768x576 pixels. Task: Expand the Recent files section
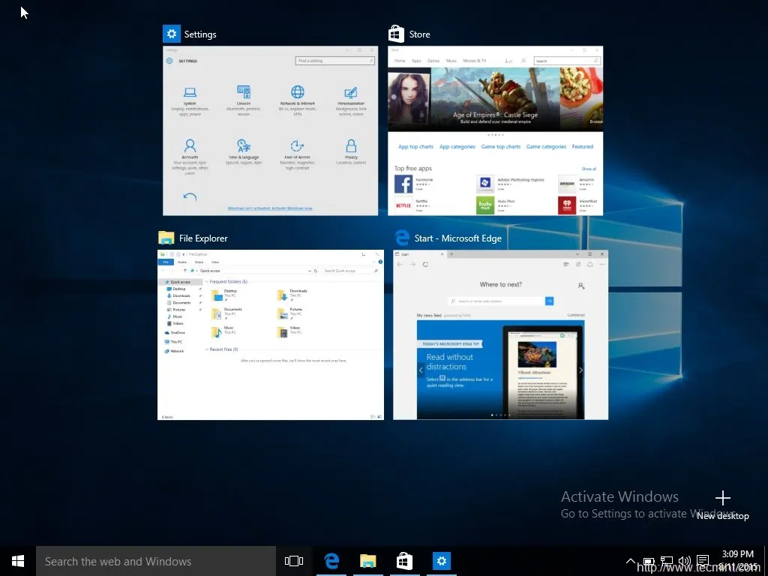(208, 349)
